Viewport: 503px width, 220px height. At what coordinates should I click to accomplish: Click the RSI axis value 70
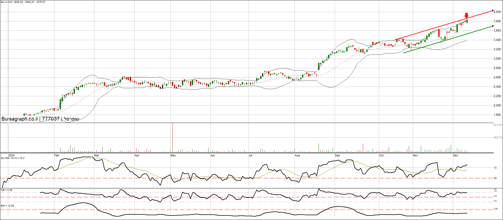click(x=495, y=168)
